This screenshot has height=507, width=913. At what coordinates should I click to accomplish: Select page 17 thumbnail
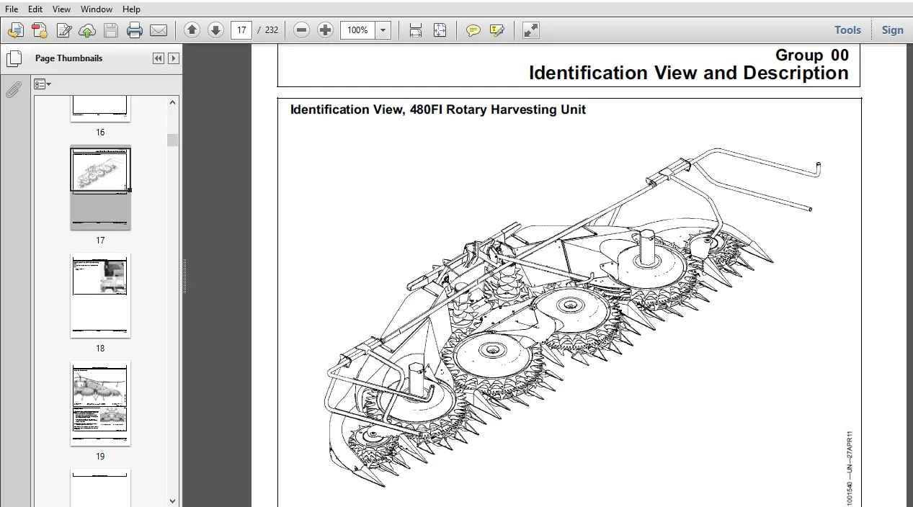pyautogui.click(x=100, y=188)
